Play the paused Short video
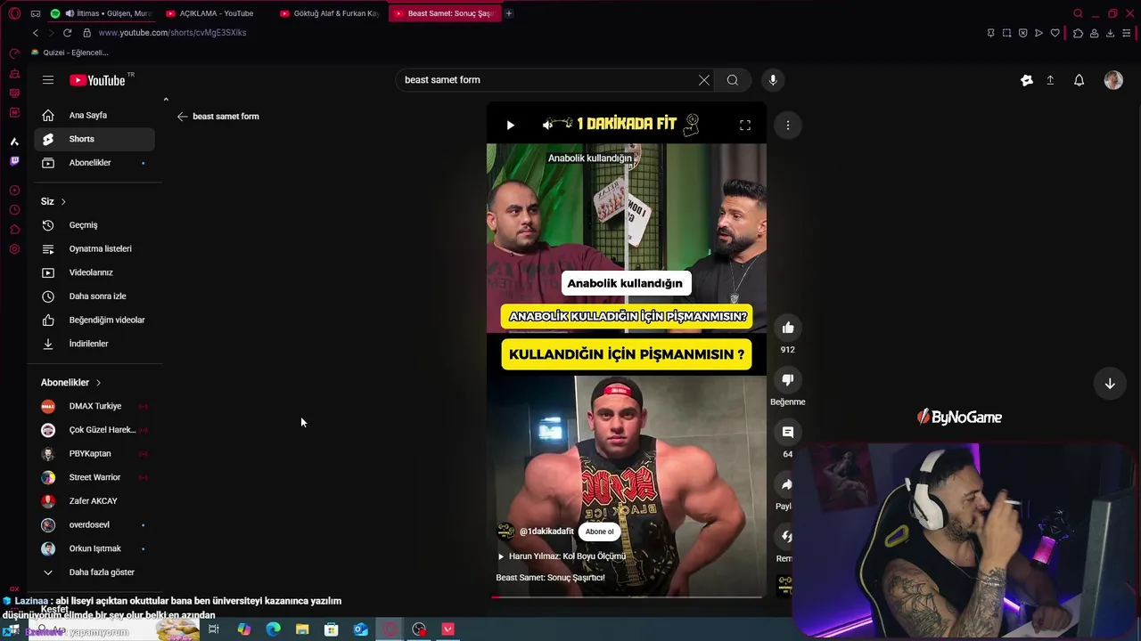This screenshot has width=1141, height=641. [x=510, y=126]
